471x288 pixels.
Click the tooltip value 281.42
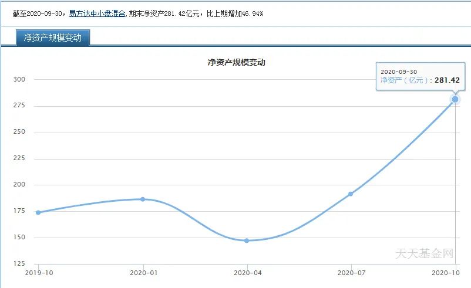(x=447, y=80)
